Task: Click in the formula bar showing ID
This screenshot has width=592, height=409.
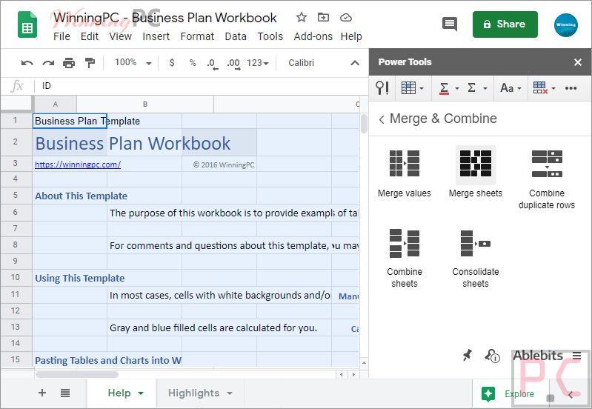Action: [x=200, y=86]
